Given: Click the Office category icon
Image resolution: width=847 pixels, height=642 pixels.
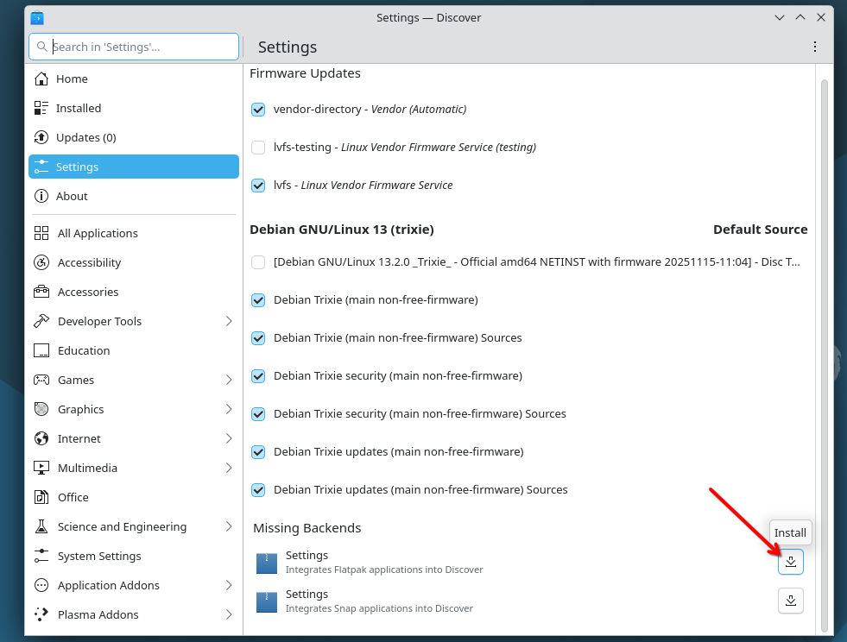Looking at the screenshot, I should [x=41, y=497].
